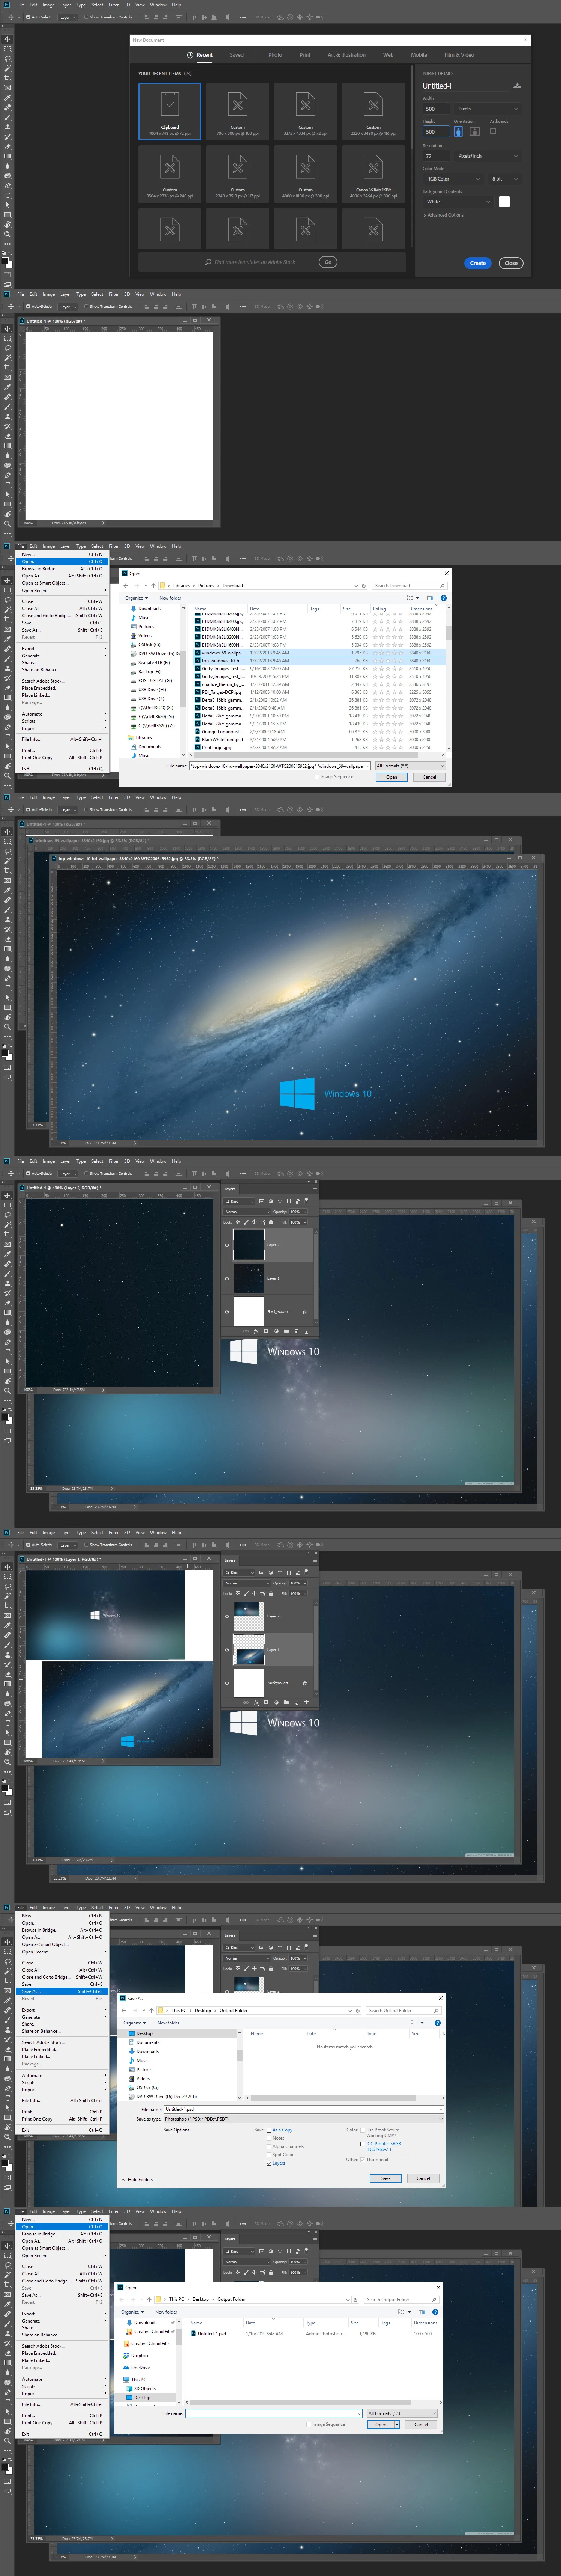Select Gradient tool beside the New Document dialog

pos(8,156)
